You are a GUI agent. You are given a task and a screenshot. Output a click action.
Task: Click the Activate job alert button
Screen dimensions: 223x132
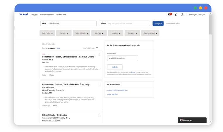pyautogui.click(x=115, y=67)
